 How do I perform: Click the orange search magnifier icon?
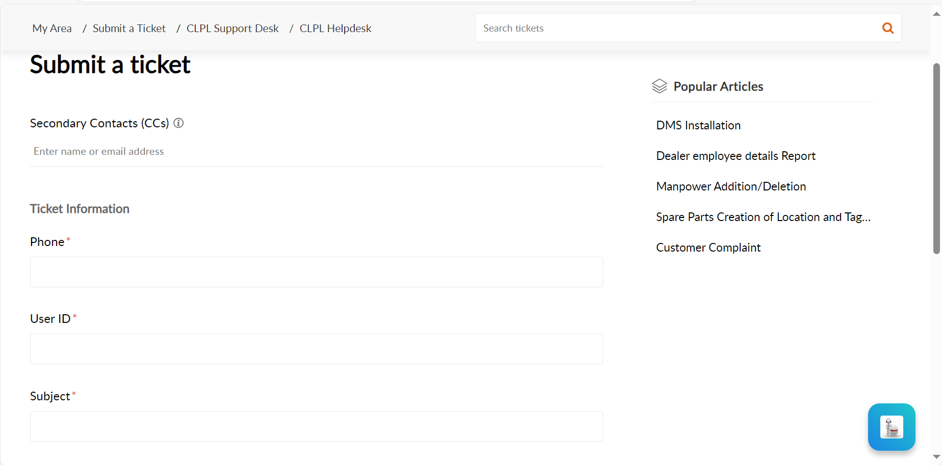click(x=887, y=29)
